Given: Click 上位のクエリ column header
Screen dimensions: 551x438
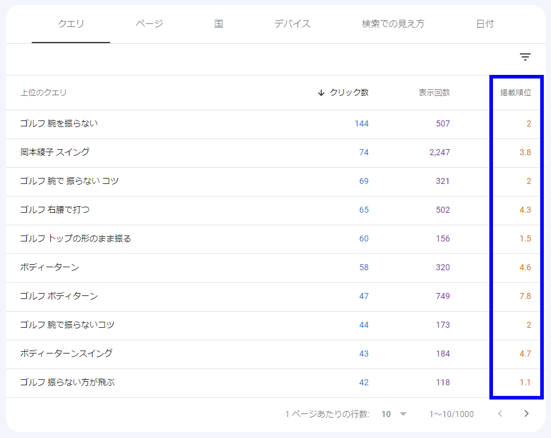Looking at the screenshot, I should (44, 92).
